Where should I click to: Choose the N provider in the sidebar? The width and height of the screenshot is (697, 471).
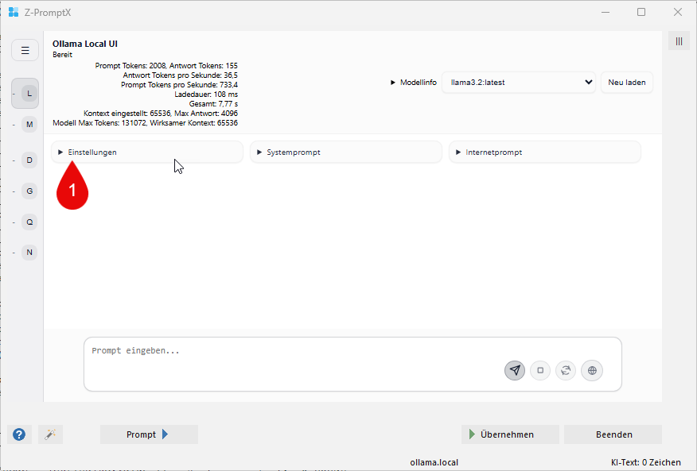(x=29, y=253)
